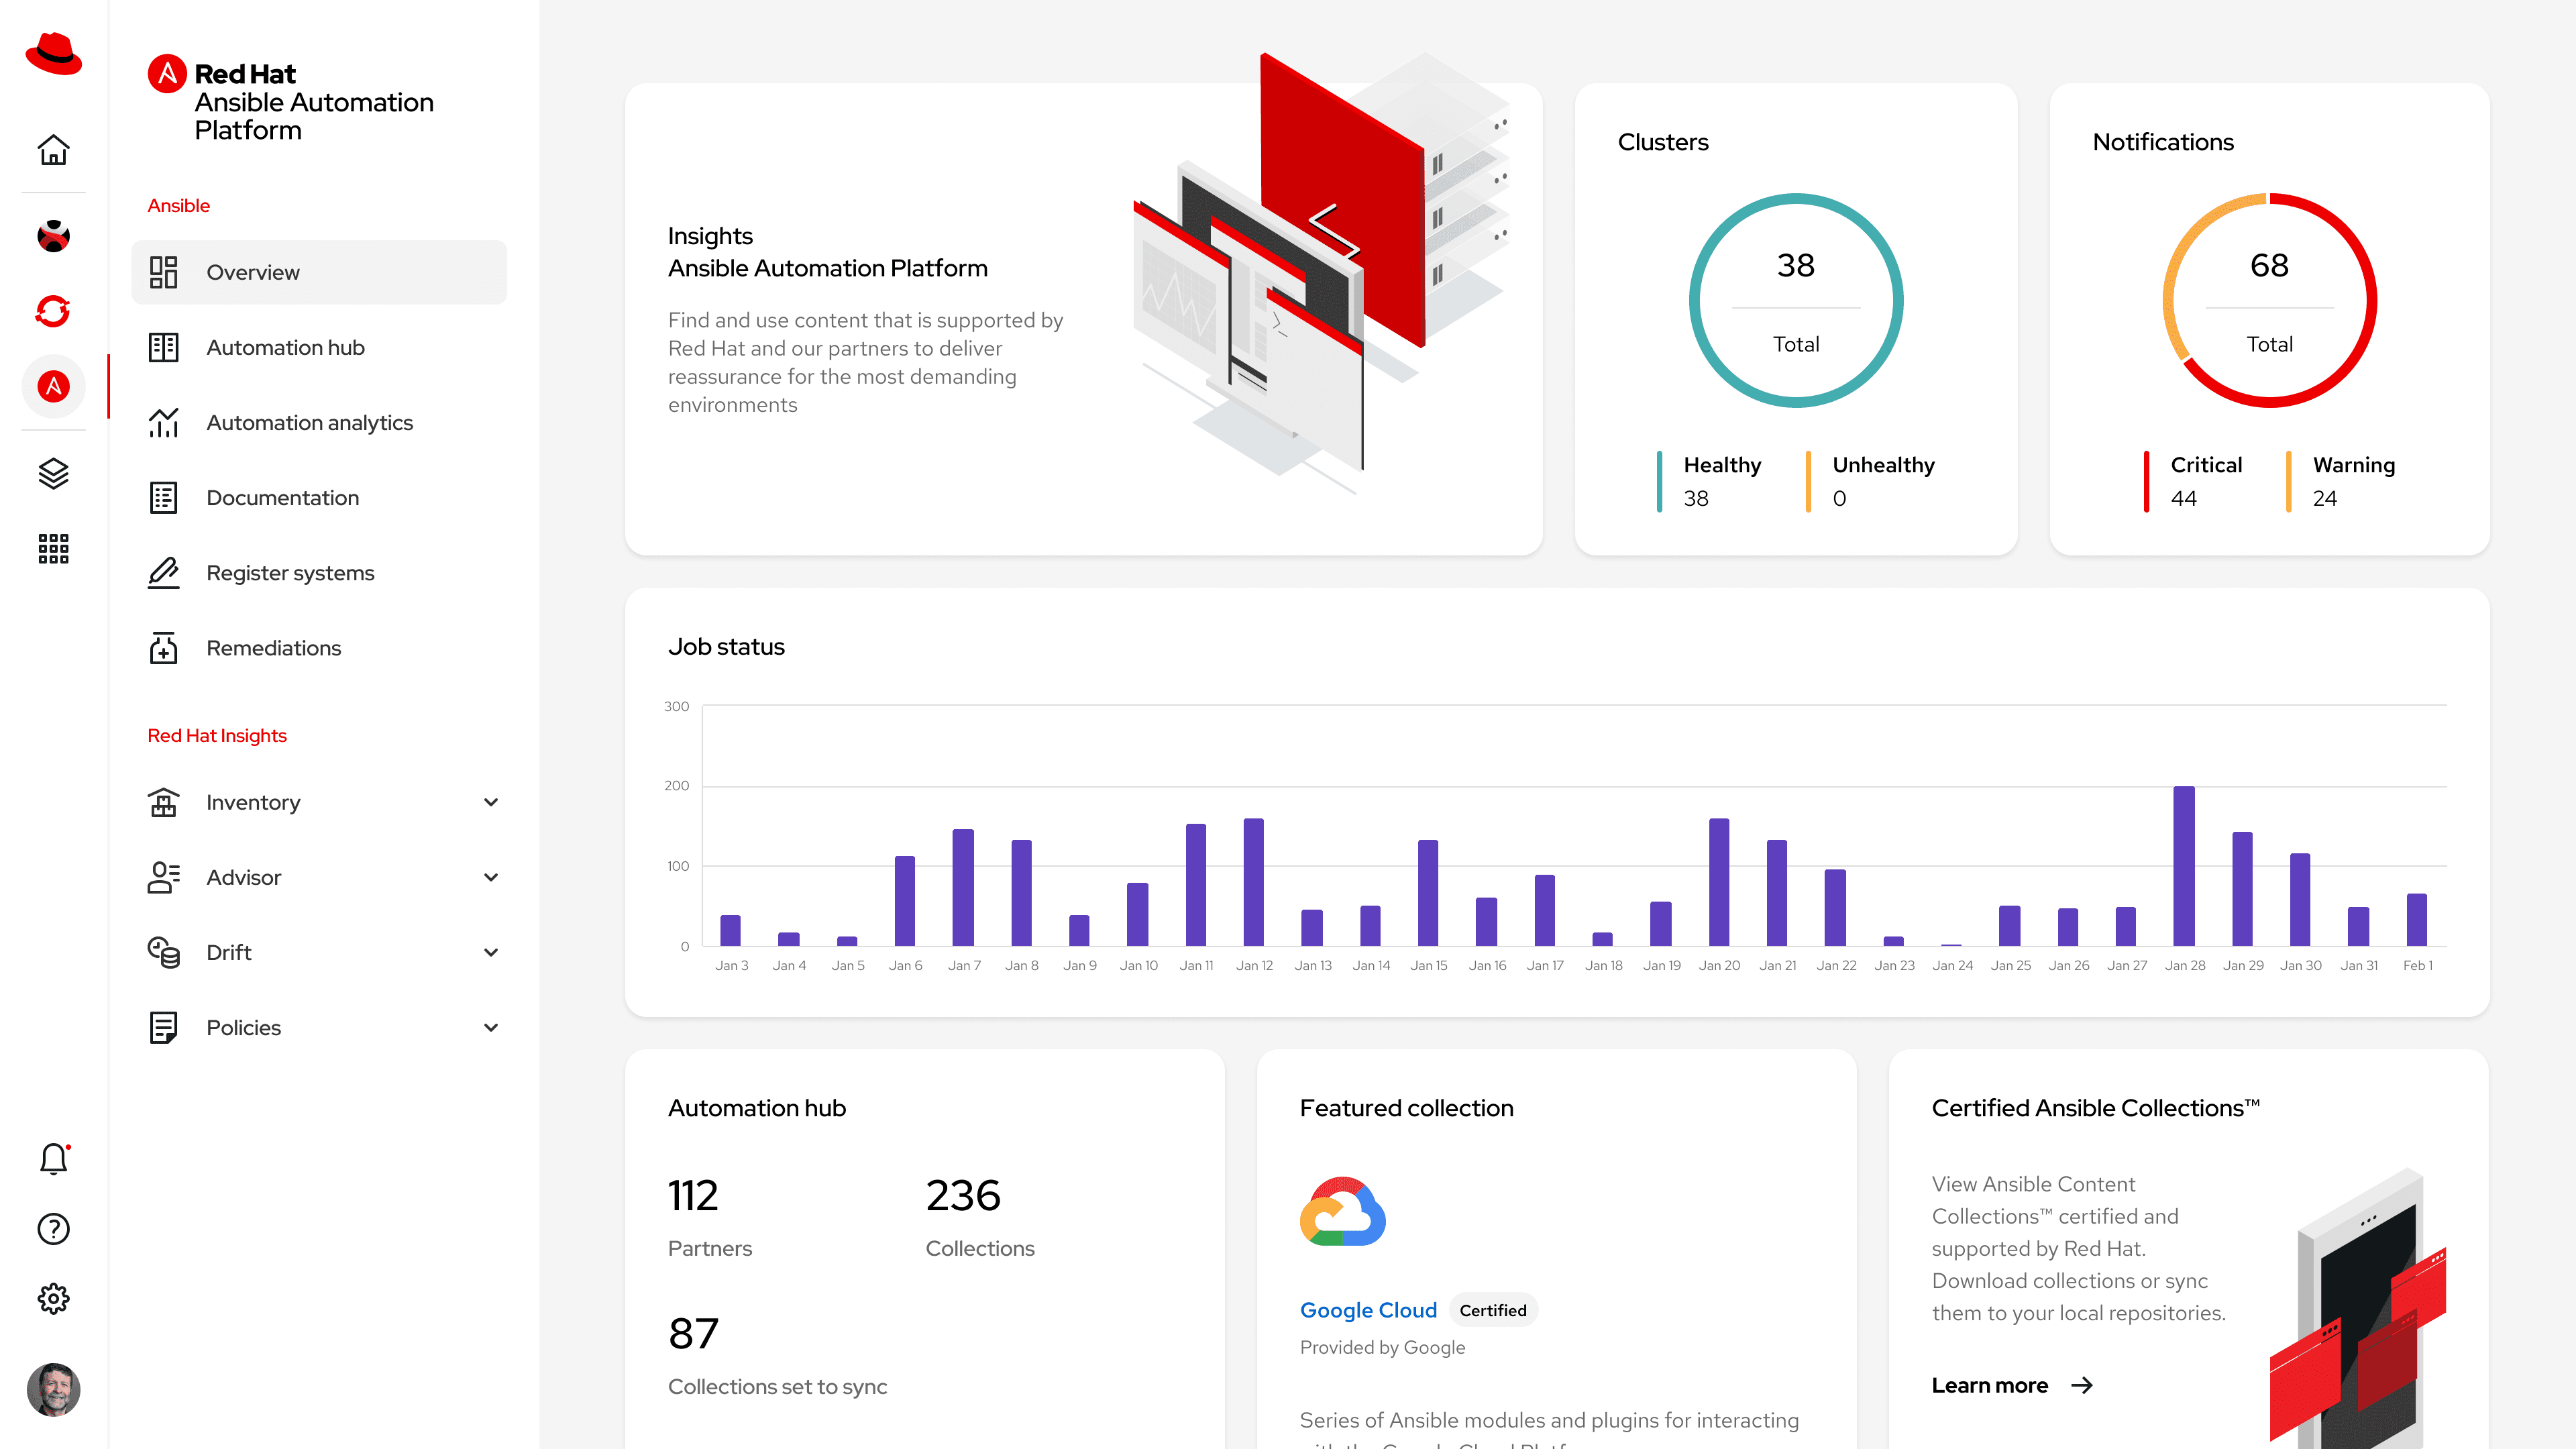
Task: Open the Home icon in left rail
Action: click(53, 150)
